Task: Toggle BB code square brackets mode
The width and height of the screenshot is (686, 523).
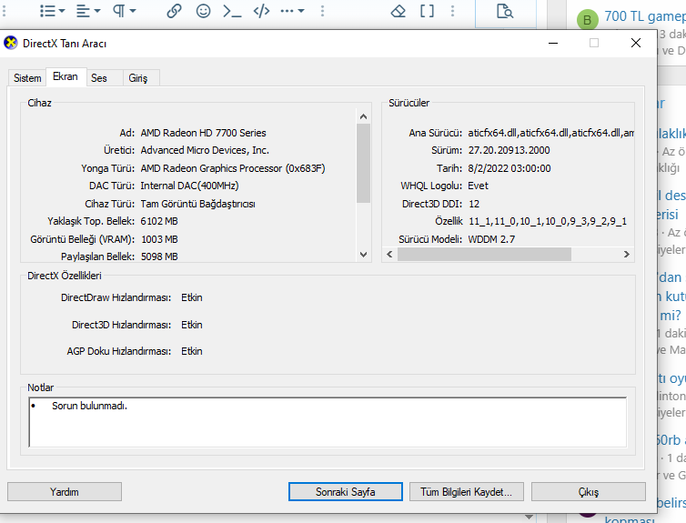Action: [x=427, y=11]
